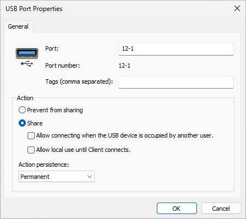Viewport: 246px width, 219px height.
Task: Focus the Tags comma separated input field
Action: (x=176, y=82)
